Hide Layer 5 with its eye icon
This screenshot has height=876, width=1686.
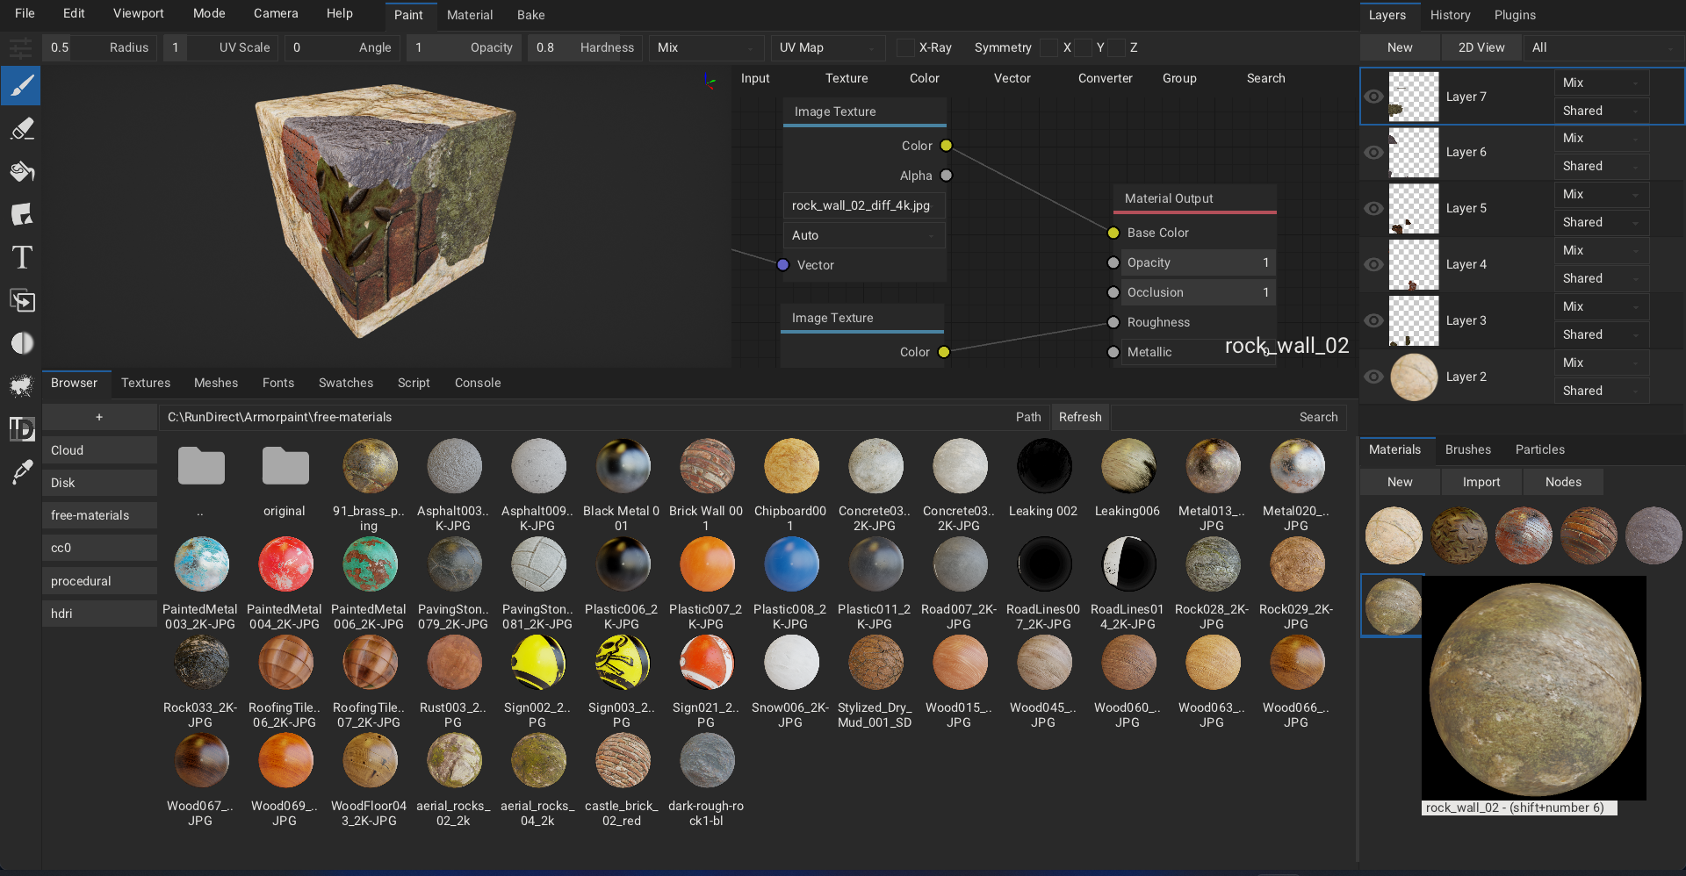coord(1373,208)
